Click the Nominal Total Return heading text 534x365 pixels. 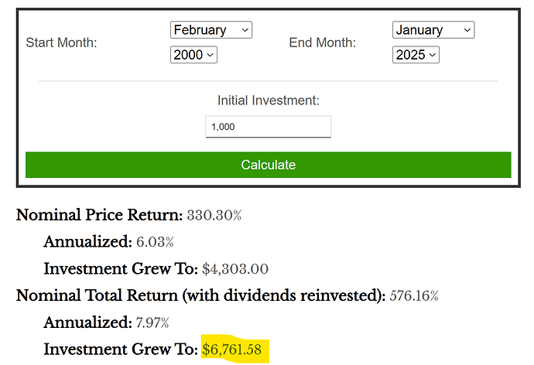pos(200,295)
